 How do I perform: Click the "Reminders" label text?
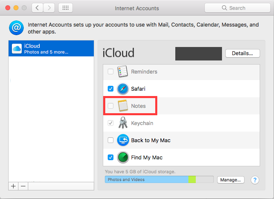pos(144,72)
